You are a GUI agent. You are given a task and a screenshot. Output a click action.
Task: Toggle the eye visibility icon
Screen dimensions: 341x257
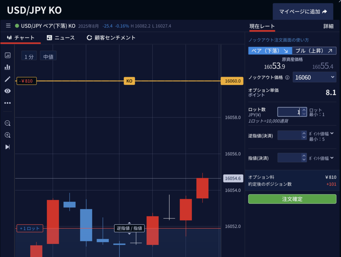tap(7, 91)
